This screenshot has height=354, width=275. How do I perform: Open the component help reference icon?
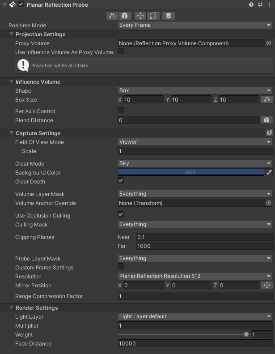point(251,4)
